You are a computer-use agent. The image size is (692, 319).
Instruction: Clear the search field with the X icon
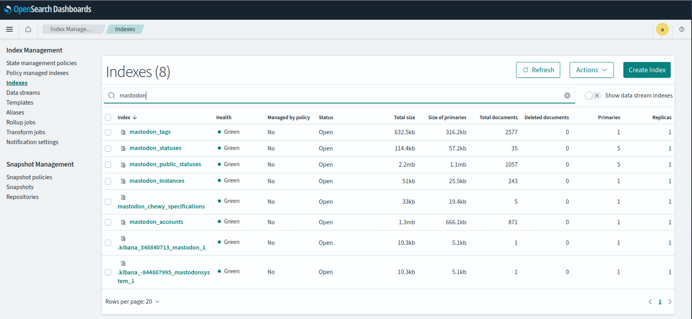point(567,96)
